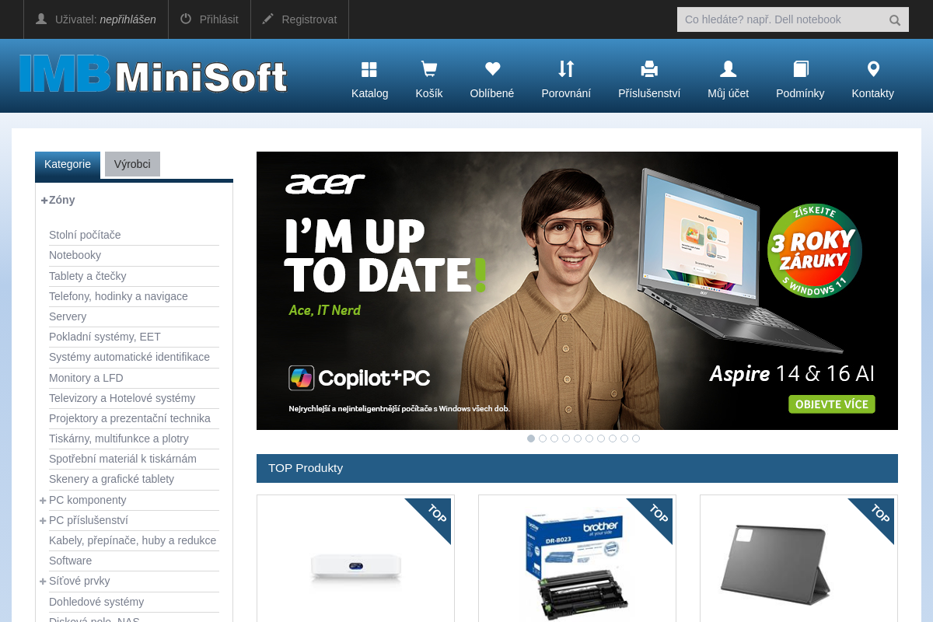This screenshot has width=933, height=622.
Task: Select the first banner slide dot
Action: pyautogui.click(x=531, y=439)
